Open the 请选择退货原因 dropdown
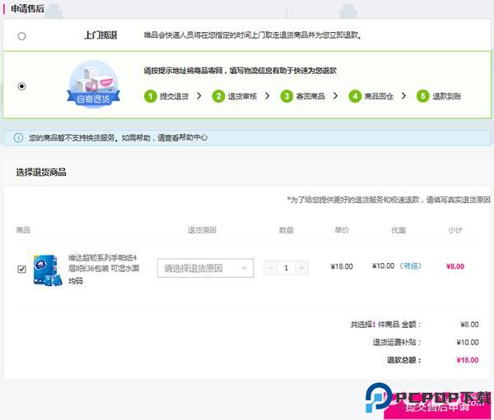Image resolution: width=494 pixels, height=420 pixels. click(x=205, y=268)
